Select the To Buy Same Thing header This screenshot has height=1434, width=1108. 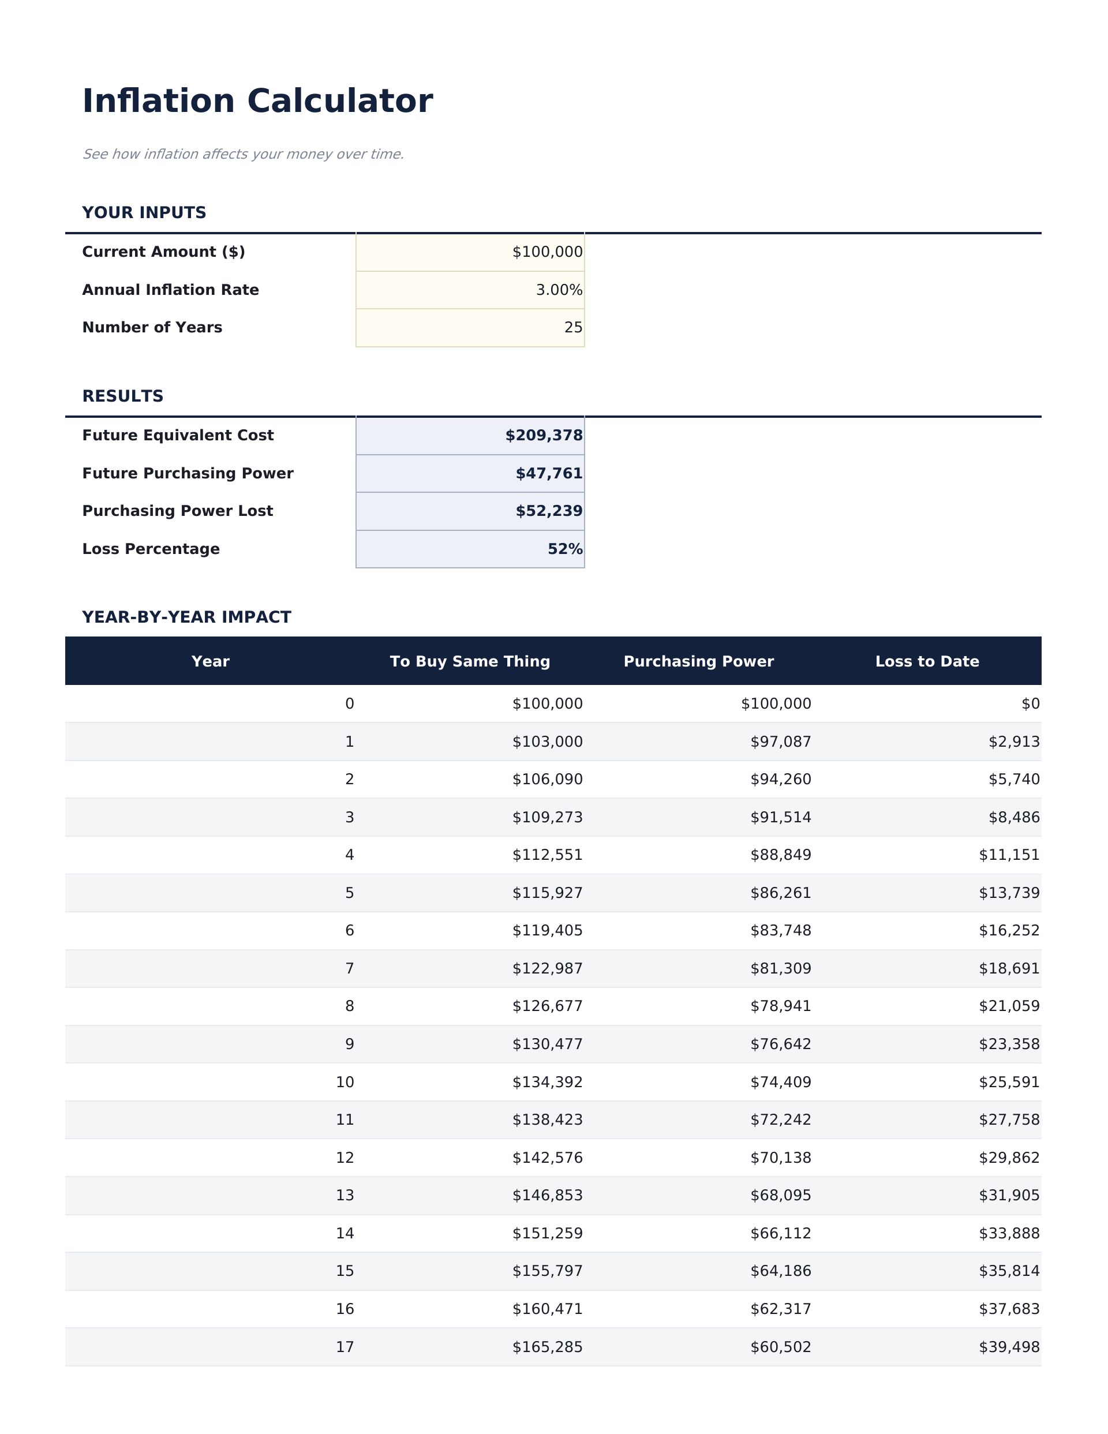470,661
